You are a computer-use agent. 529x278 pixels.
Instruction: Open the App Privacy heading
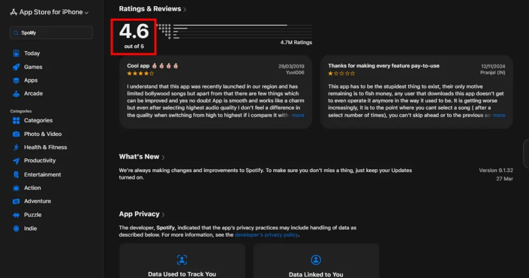tap(139, 214)
